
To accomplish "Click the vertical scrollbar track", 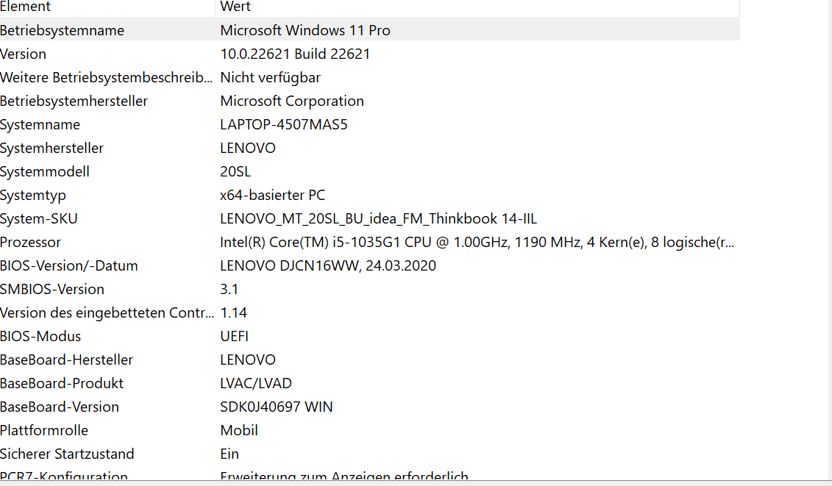I will coord(830,240).
